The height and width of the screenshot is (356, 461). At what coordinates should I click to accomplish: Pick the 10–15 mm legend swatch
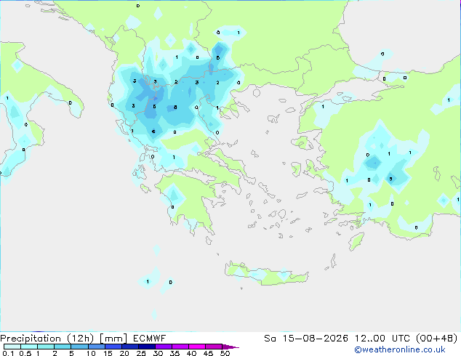(x=97, y=347)
